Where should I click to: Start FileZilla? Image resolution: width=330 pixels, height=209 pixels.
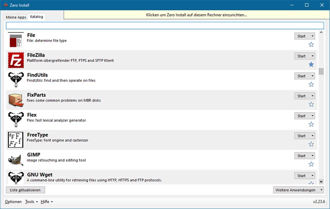302,56
